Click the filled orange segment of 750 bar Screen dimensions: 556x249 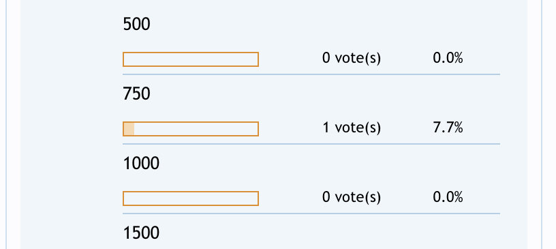pyautogui.click(x=129, y=129)
